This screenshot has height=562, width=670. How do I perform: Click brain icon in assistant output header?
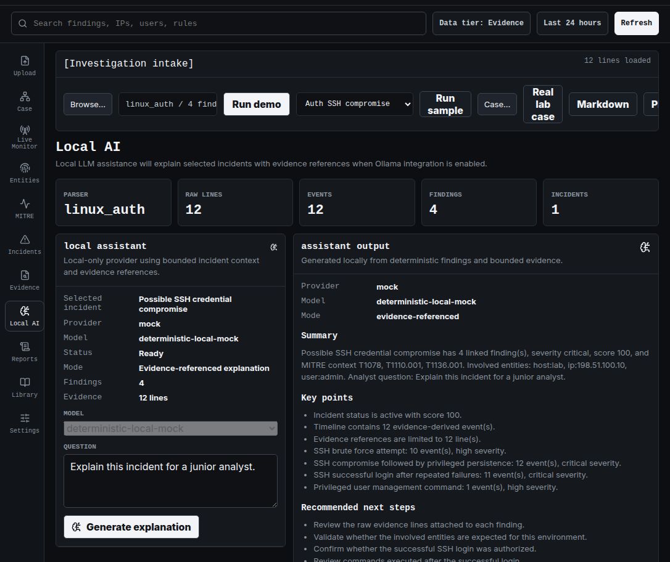pos(645,247)
